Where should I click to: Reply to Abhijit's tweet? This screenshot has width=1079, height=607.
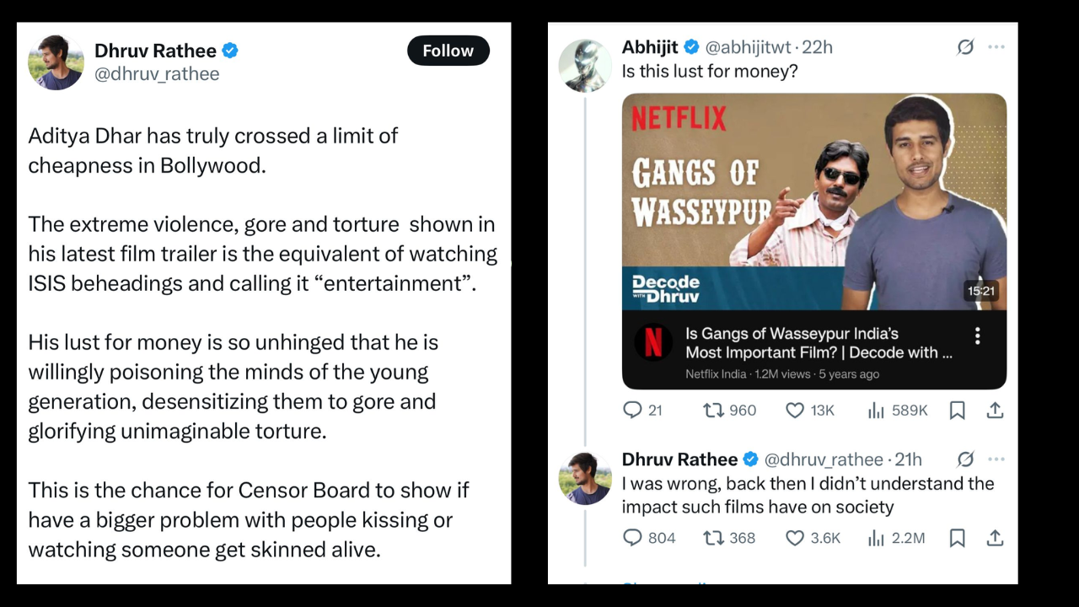click(x=632, y=410)
